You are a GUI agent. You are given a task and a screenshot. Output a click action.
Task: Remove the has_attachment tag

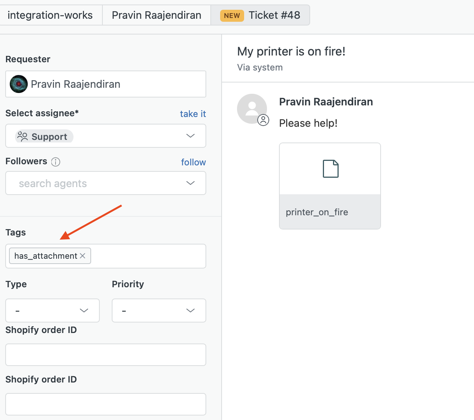[x=83, y=256]
